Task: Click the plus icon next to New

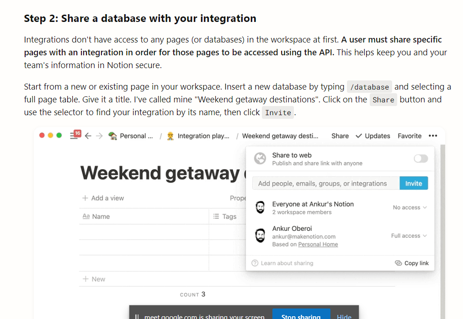Action: (85, 279)
